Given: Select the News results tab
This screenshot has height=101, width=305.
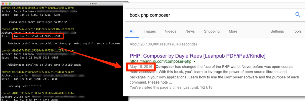Looking at the screenshot, I should pyautogui.click(x=190, y=31).
